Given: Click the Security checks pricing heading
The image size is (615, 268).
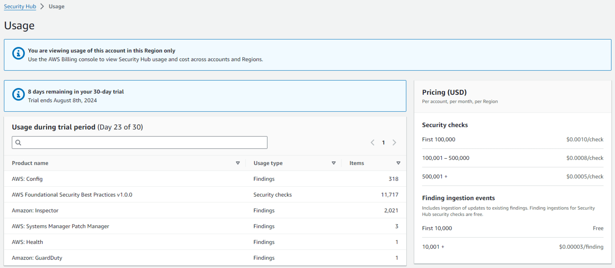Looking at the screenshot, I should coord(445,125).
